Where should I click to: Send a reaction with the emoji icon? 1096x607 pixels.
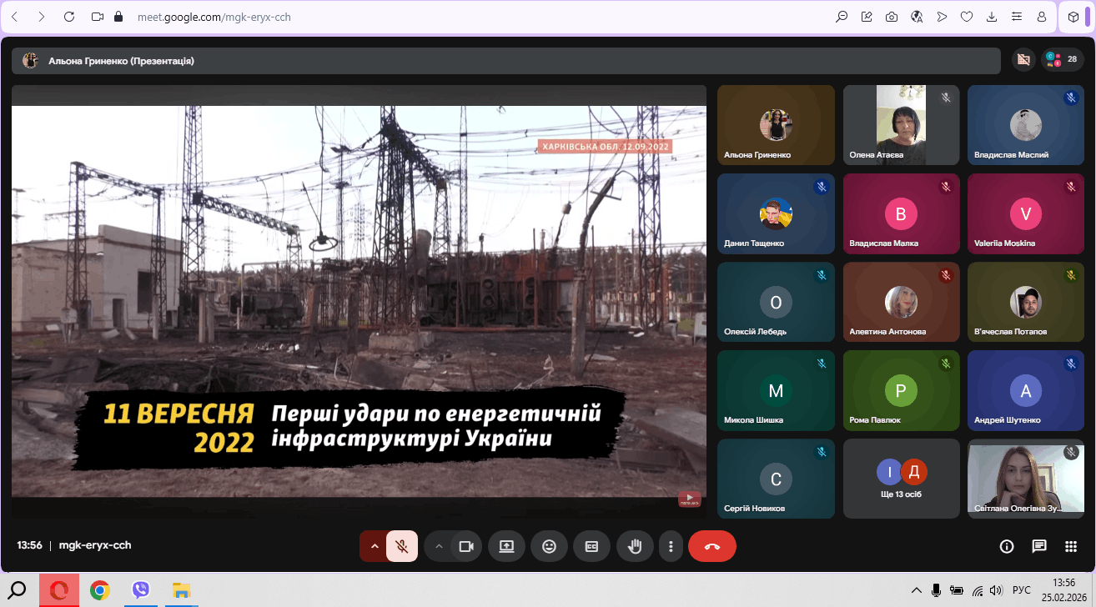(x=549, y=546)
